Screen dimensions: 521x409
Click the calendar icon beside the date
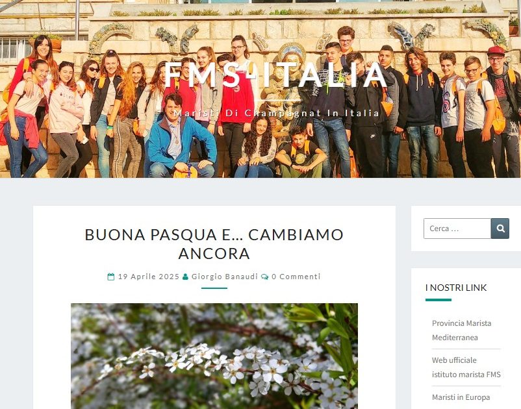(x=111, y=277)
